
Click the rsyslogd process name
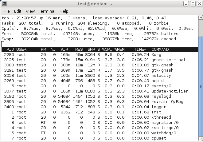pyautogui.click(x=161, y=97)
